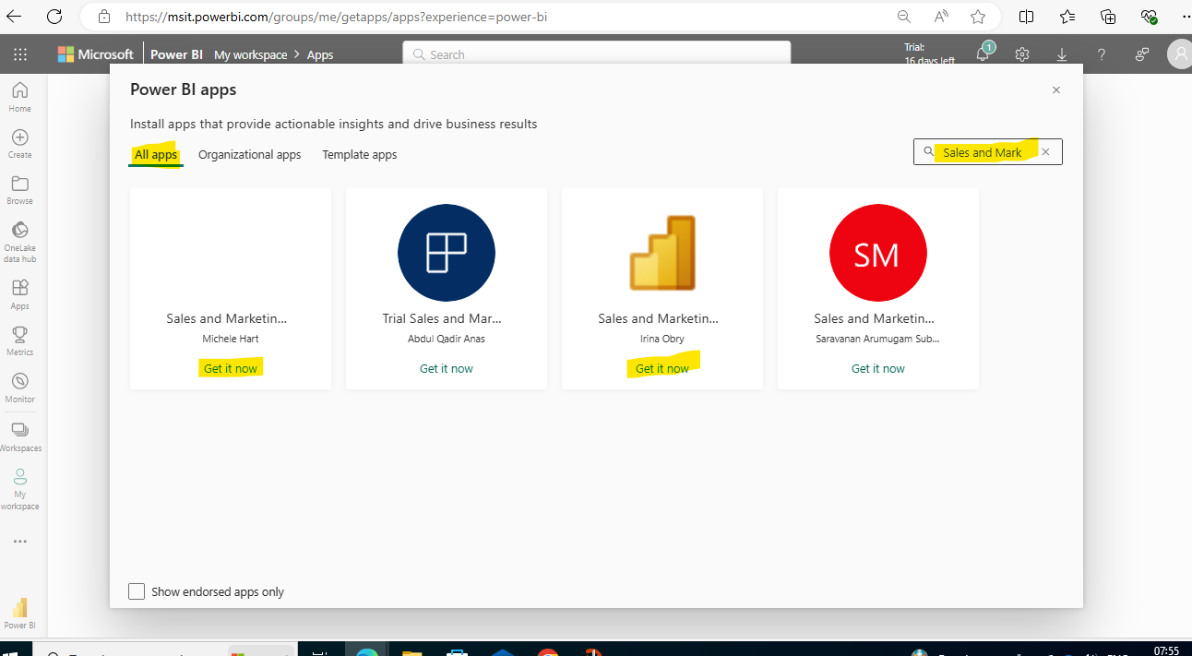Get it now for Irina Obry's app
Screen dimensions: 1192x656
(662, 368)
